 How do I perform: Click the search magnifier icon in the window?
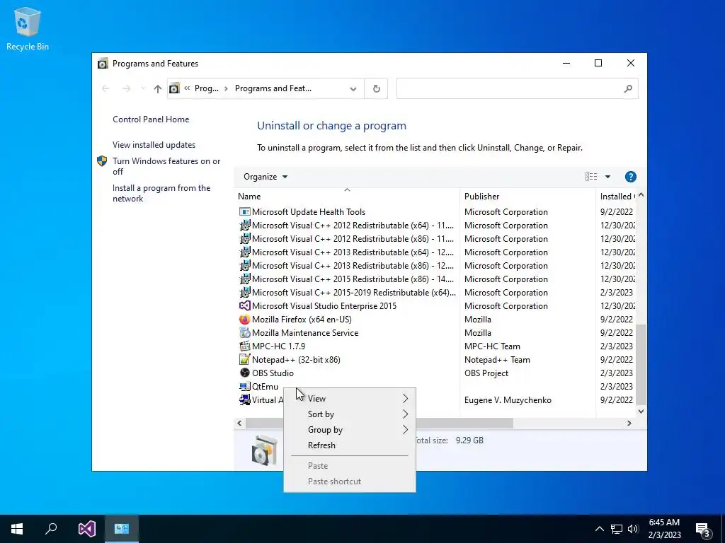(x=627, y=88)
